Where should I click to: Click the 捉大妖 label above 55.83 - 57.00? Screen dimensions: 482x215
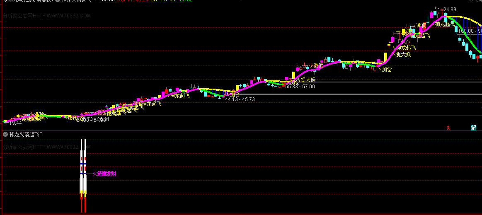coord(308,80)
